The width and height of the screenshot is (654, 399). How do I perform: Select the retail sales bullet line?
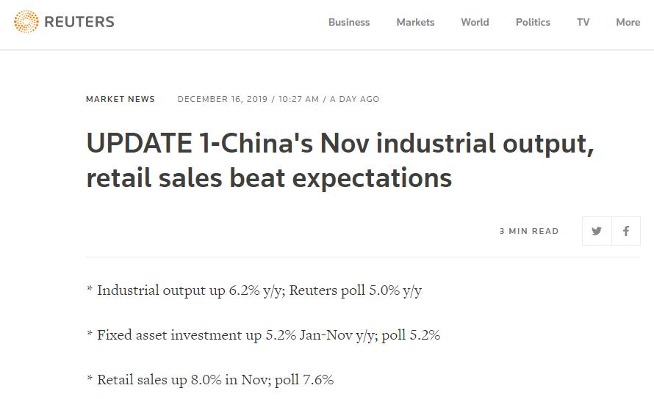210,380
